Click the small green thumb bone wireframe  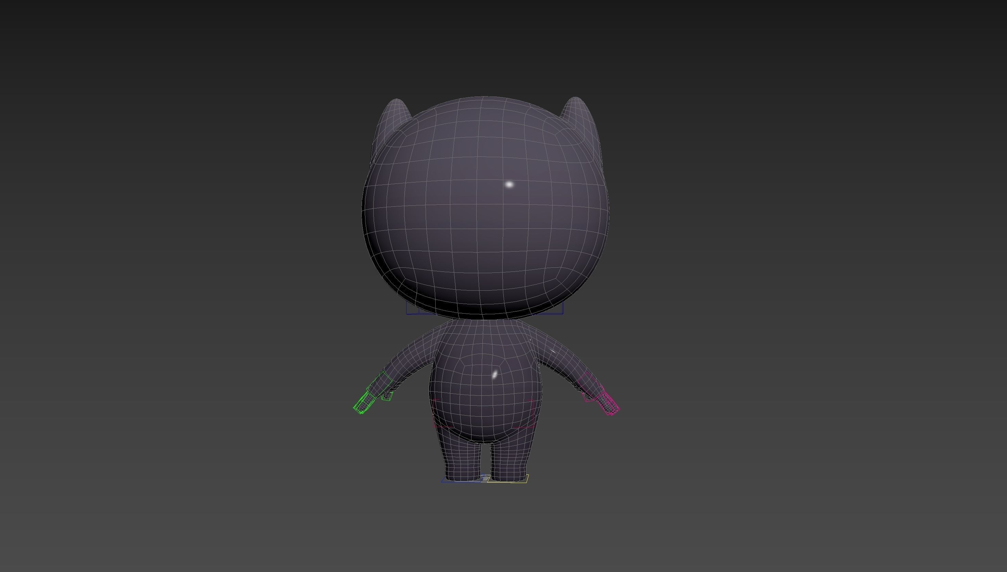387,396
